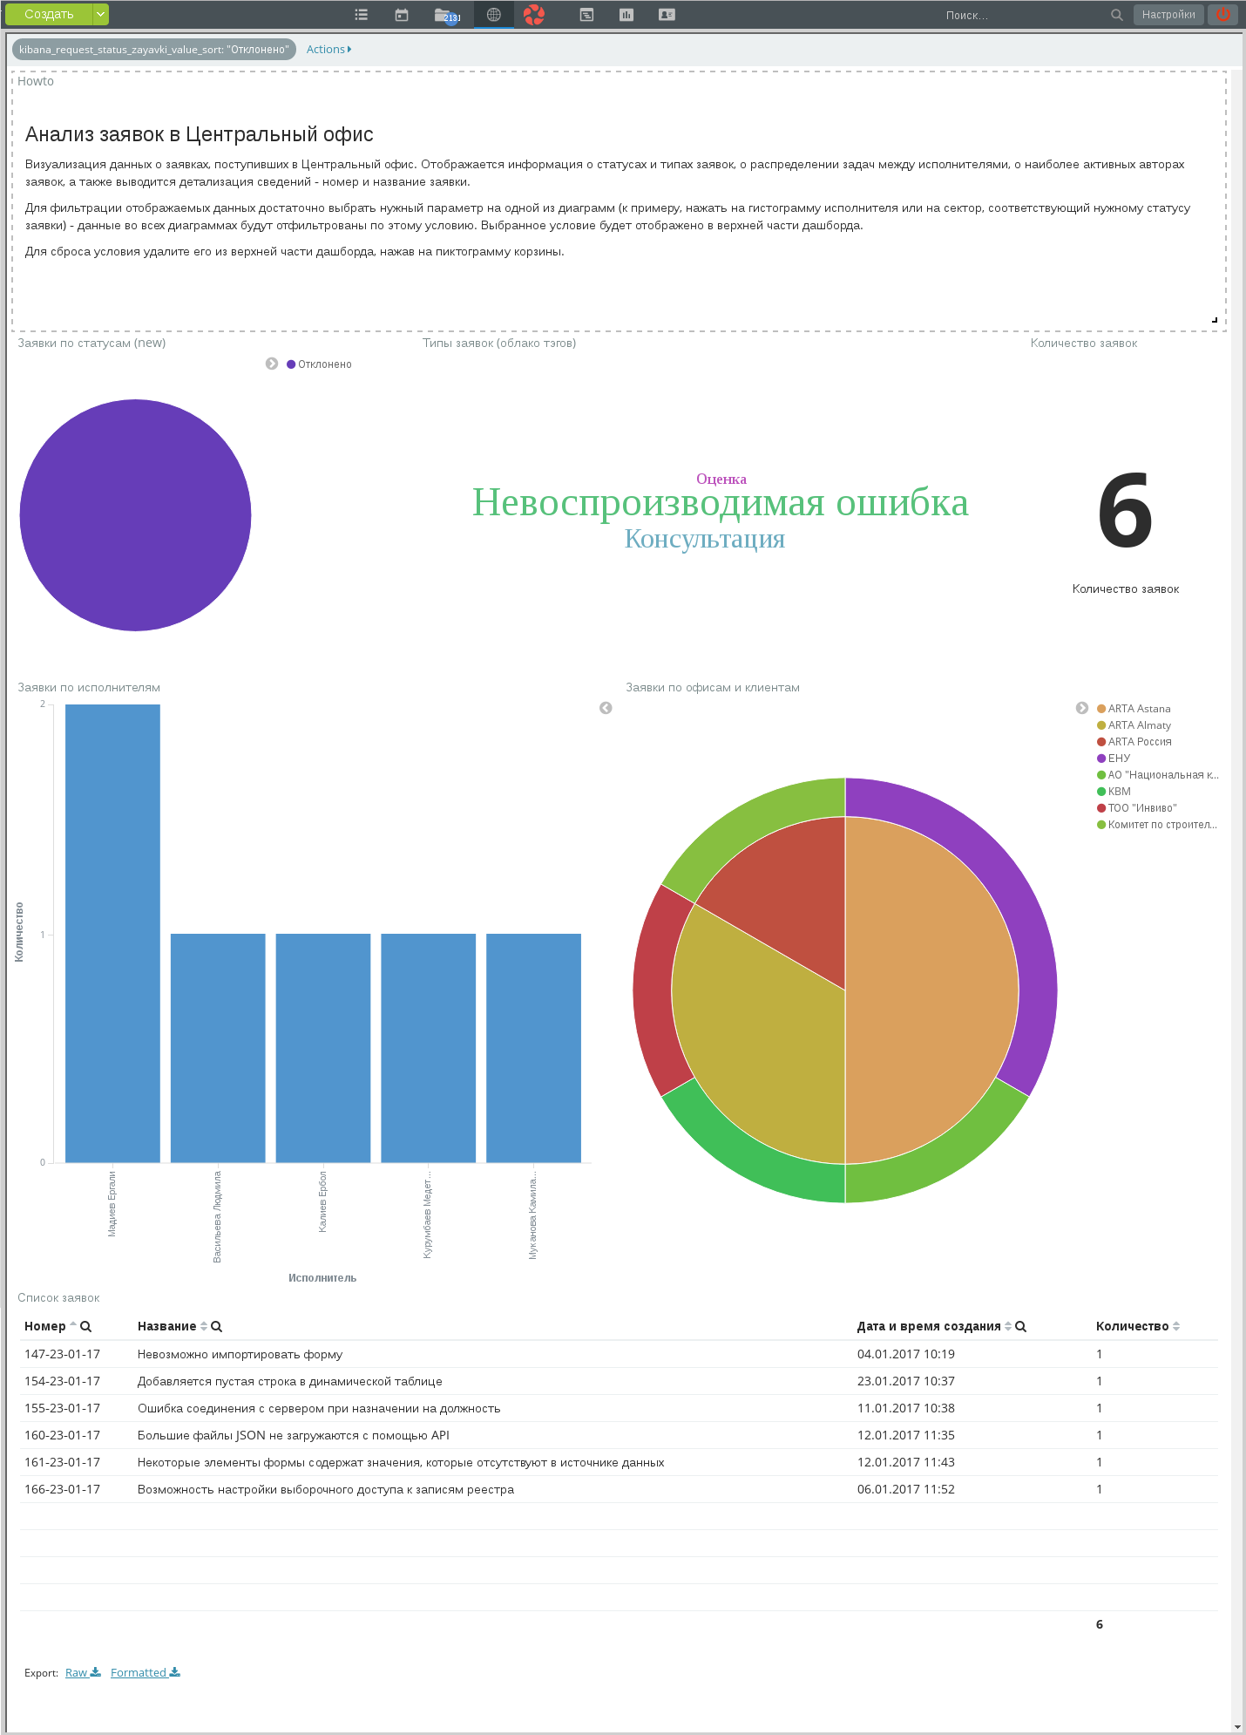
Task: Sort table by Номер column arrow
Action: pyautogui.click(x=73, y=1325)
